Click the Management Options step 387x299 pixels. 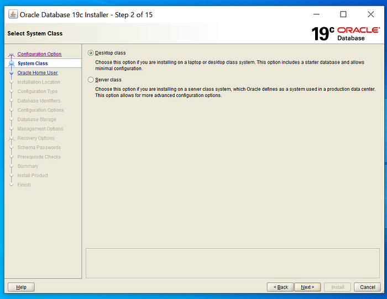click(x=40, y=129)
